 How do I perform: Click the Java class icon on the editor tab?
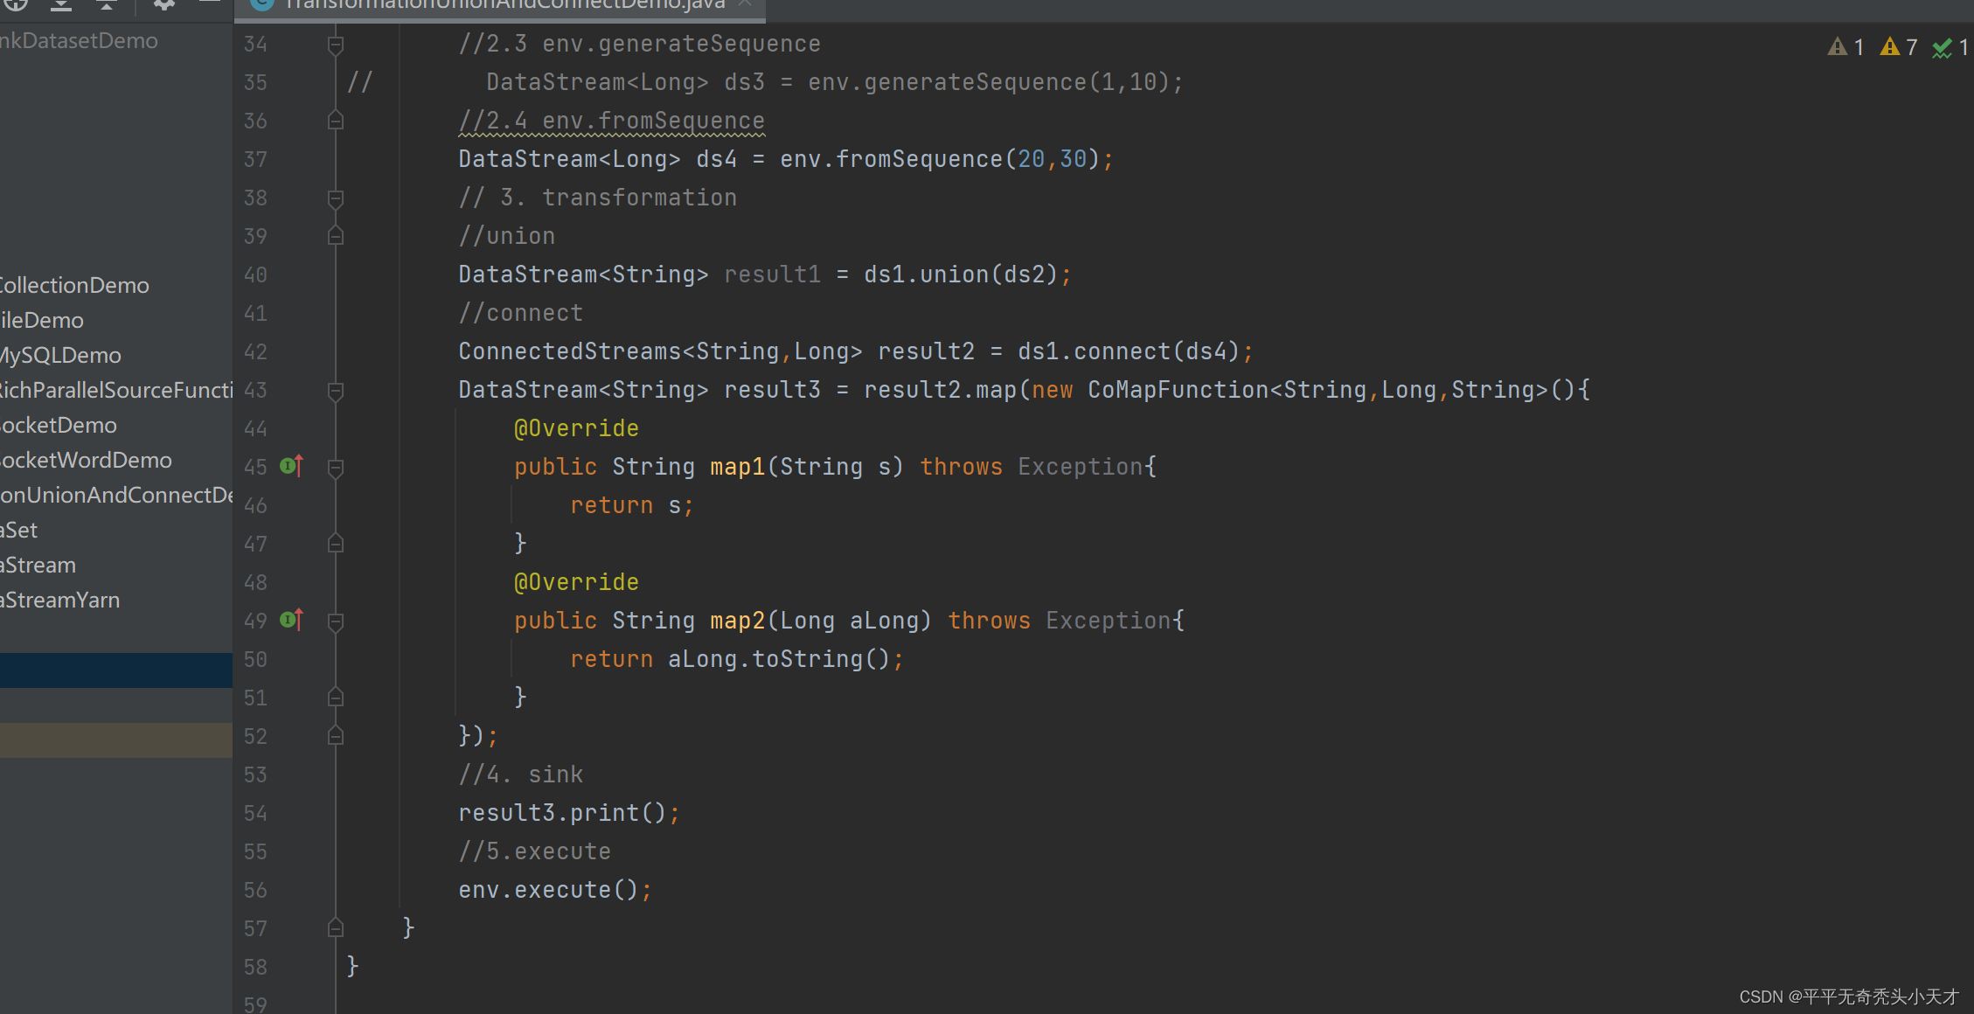tap(261, 4)
